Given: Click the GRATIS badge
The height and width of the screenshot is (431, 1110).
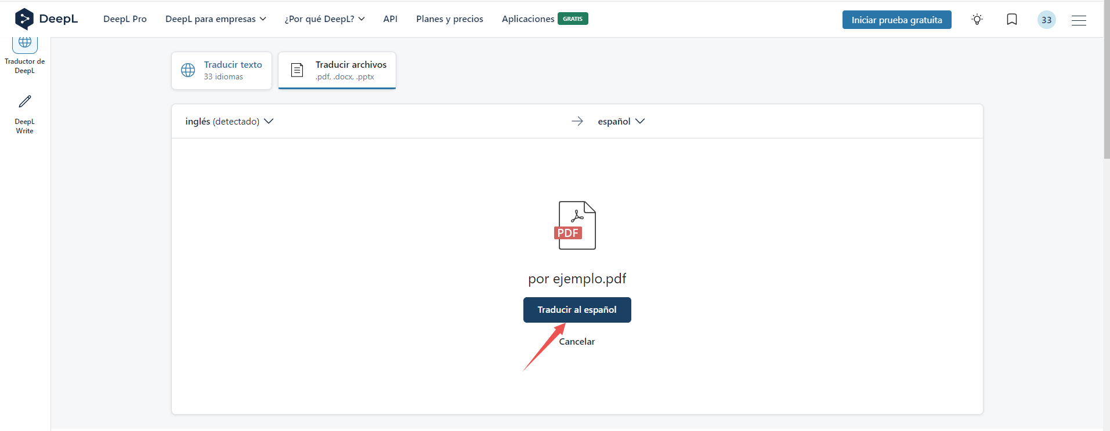Looking at the screenshot, I should tap(573, 19).
